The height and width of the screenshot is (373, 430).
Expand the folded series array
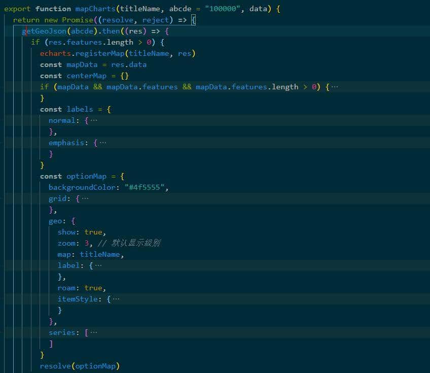coord(93,332)
